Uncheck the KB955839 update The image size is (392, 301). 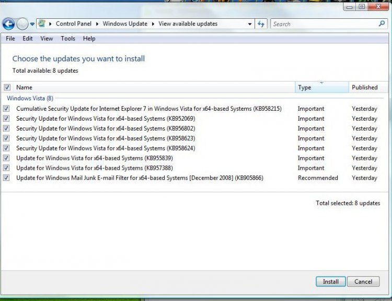6,158
